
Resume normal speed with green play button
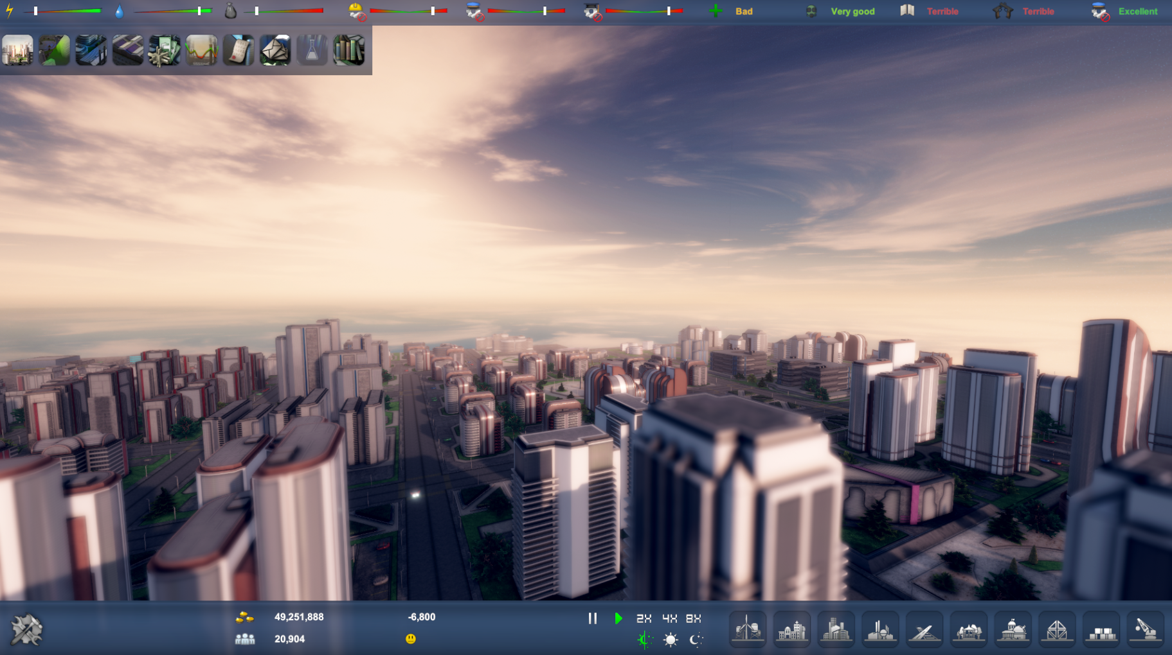[x=618, y=618]
